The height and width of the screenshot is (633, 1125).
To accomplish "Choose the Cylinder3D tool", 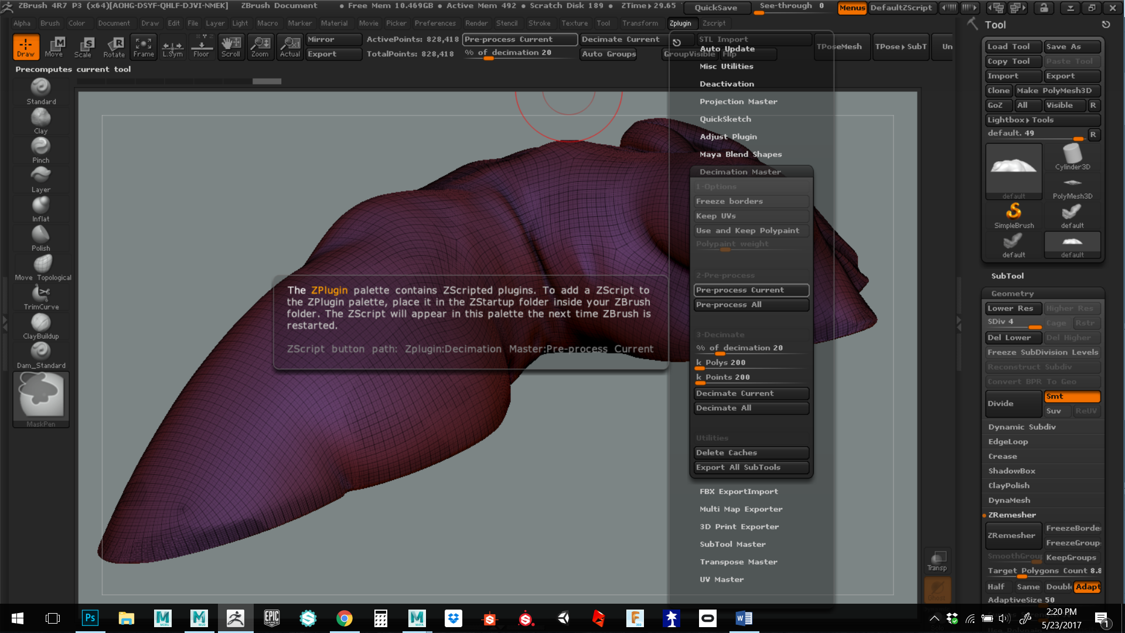I will (1072, 157).
